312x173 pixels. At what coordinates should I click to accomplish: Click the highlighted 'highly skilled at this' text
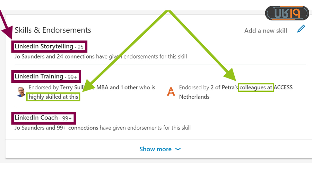click(53, 97)
